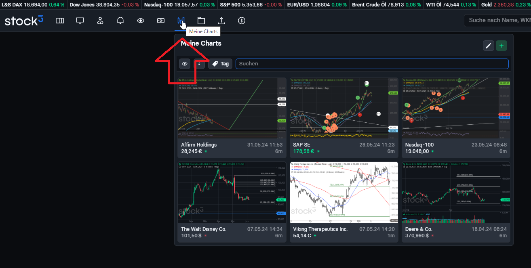Click the price 370,990 $ on Deere card

point(417,236)
